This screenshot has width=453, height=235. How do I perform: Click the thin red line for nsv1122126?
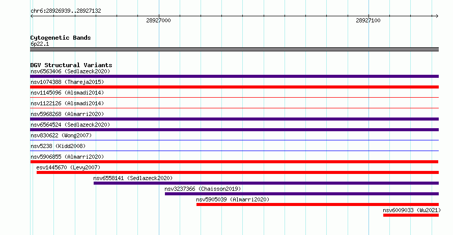pos(234,108)
